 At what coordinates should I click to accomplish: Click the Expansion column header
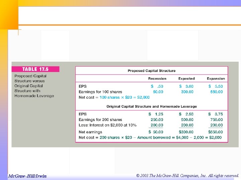(216, 79)
